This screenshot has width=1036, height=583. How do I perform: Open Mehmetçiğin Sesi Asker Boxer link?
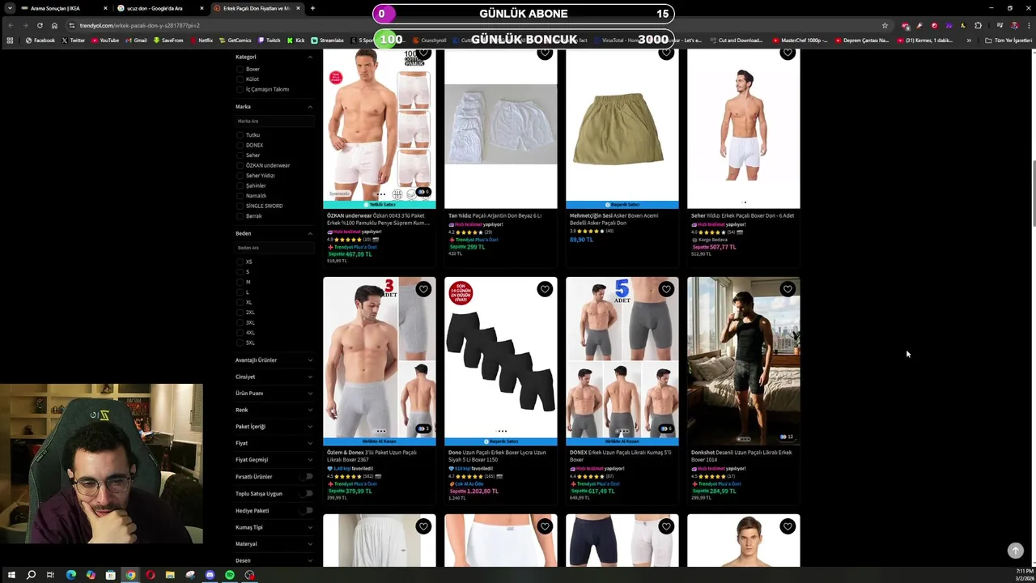coord(614,219)
